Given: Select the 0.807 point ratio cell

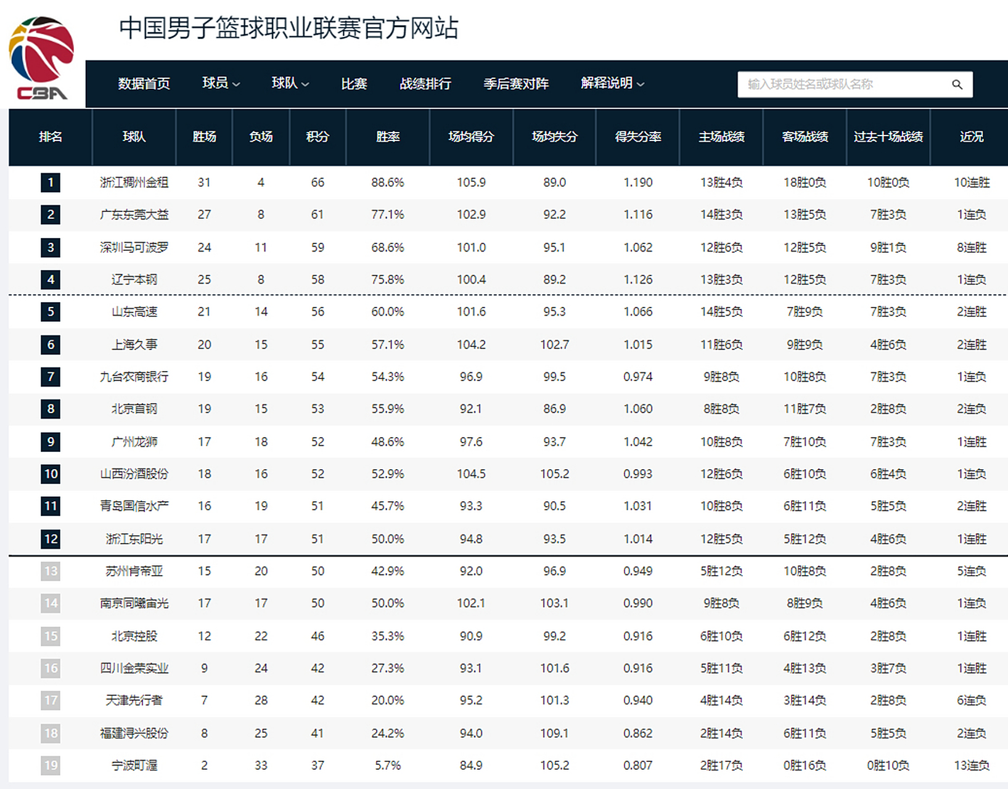Looking at the screenshot, I should pos(638,766).
